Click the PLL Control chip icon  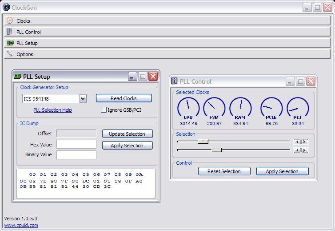tap(10, 32)
